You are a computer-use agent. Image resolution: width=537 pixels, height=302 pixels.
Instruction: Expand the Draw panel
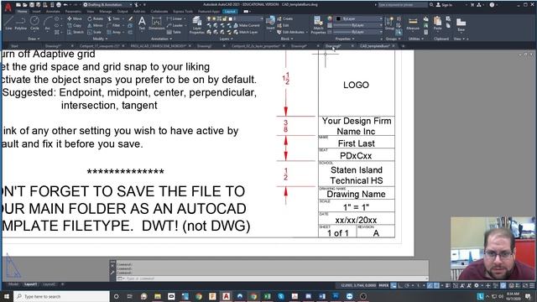[34, 39]
